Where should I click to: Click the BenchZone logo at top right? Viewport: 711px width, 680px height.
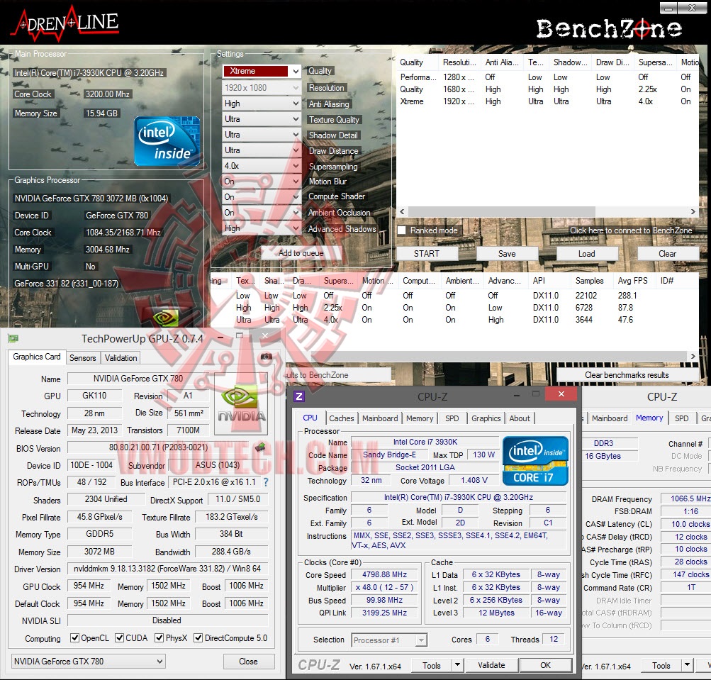click(x=609, y=28)
